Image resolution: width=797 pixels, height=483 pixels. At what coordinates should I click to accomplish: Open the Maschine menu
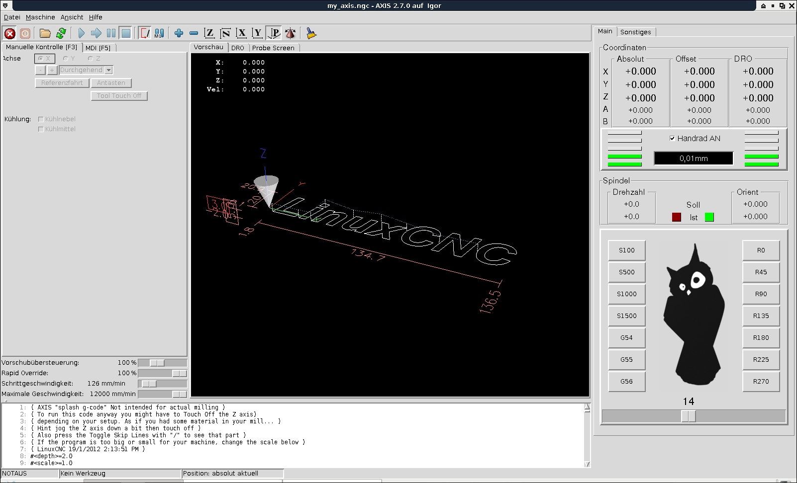click(40, 17)
